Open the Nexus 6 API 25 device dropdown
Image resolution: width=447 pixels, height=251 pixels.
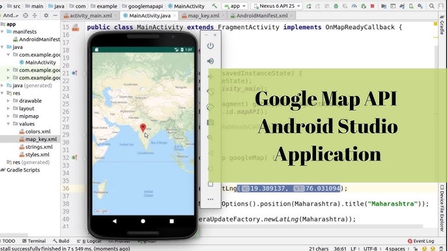click(x=277, y=6)
